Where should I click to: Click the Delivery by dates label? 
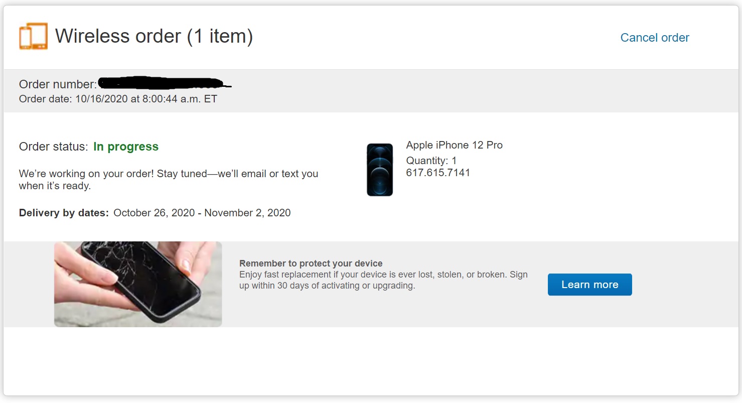64,213
